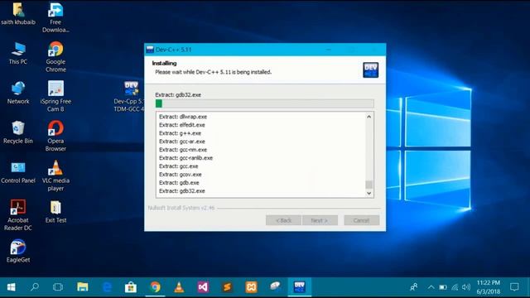Select the Dev-Cpp TDM-GCC installer icon on desktop
Image resolution: width=530 pixels, height=298 pixels.
129,96
